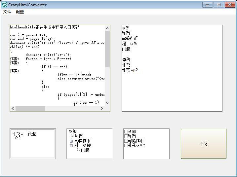The height and width of the screenshot is (177, 237).
Task: Click the code box scroll up arrow
Action: 107,28
